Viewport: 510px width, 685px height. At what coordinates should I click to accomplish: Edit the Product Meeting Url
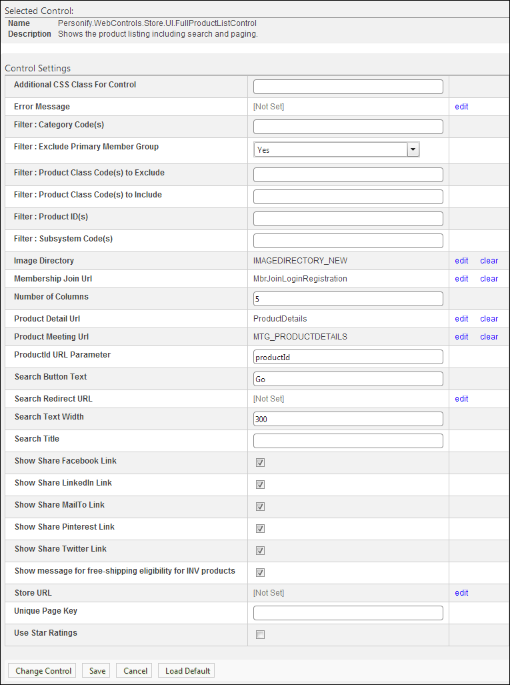pos(461,337)
